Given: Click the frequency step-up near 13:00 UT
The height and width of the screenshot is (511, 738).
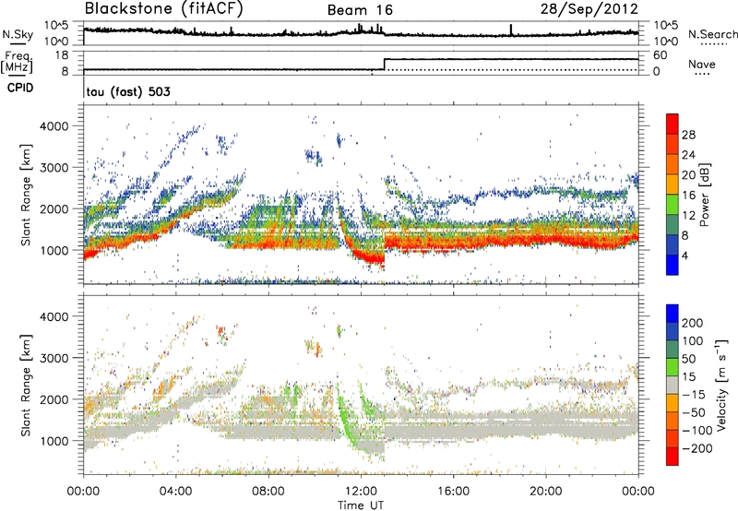Looking at the screenshot, I should click(385, 65).
